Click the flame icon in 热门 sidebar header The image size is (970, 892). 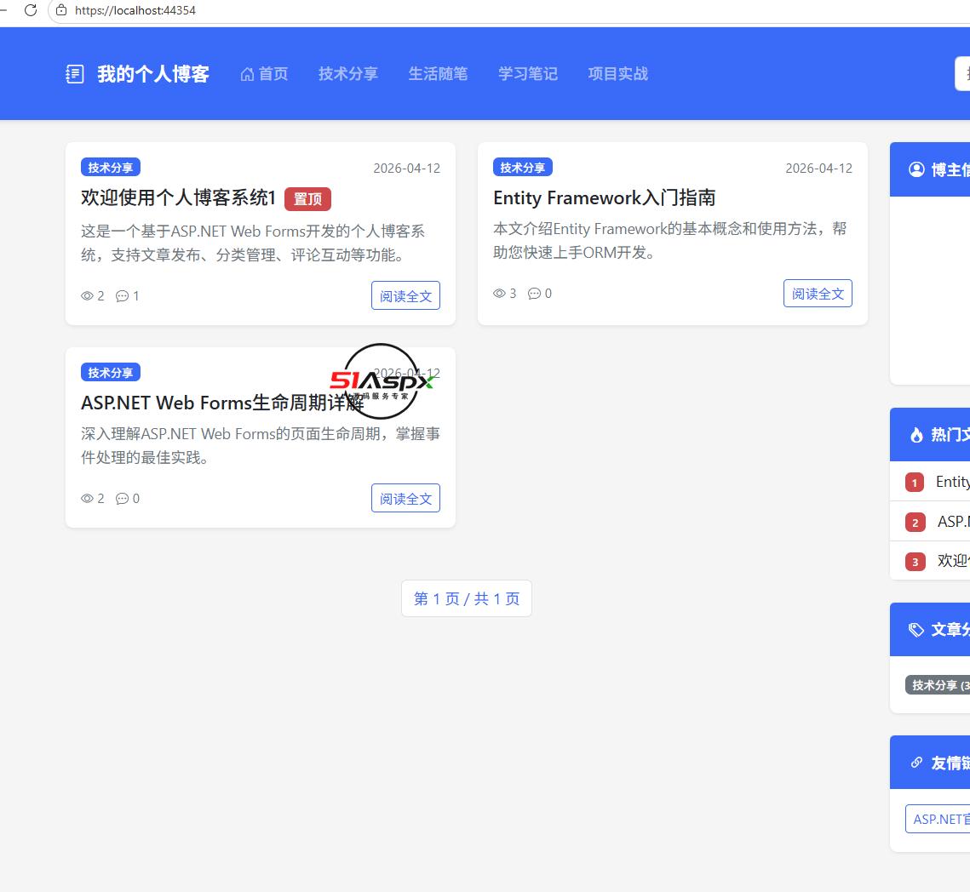coord(917,435)
